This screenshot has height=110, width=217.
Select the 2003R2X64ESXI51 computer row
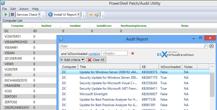tap(29, 108)
